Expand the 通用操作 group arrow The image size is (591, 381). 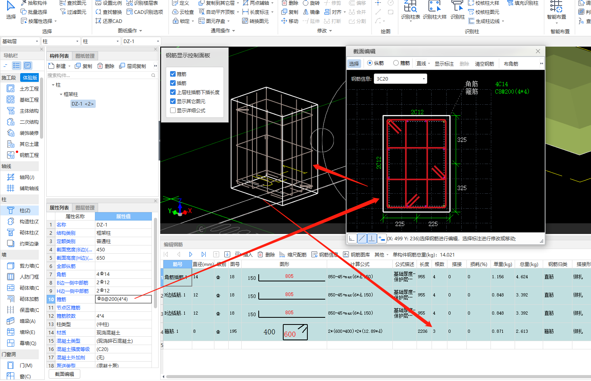pos(233,31)
